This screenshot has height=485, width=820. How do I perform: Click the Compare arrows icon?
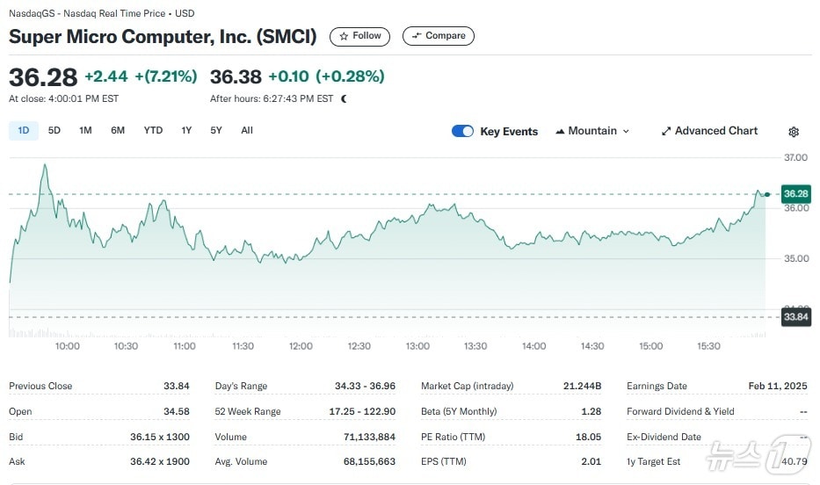417,36
